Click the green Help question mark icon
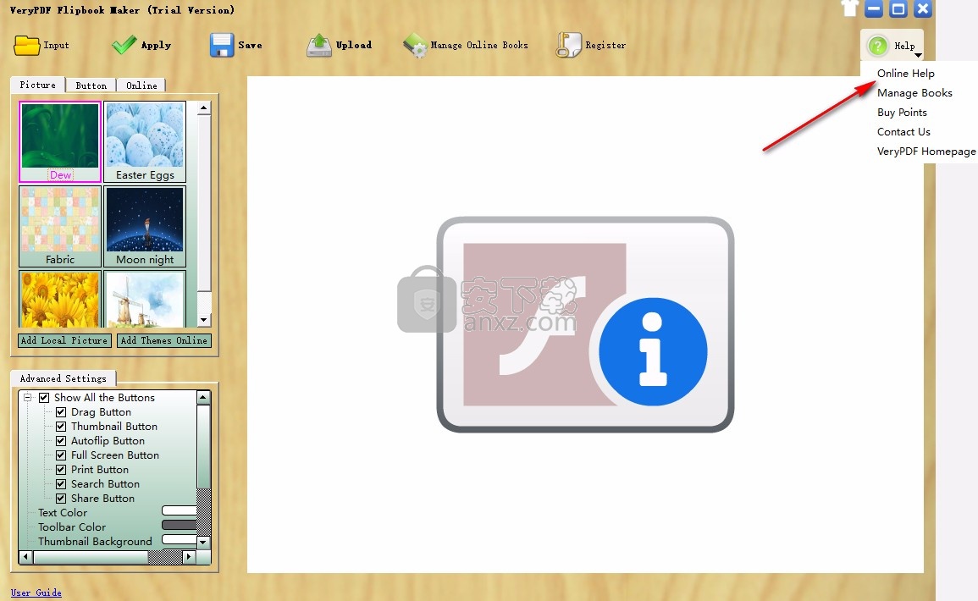 878,46
